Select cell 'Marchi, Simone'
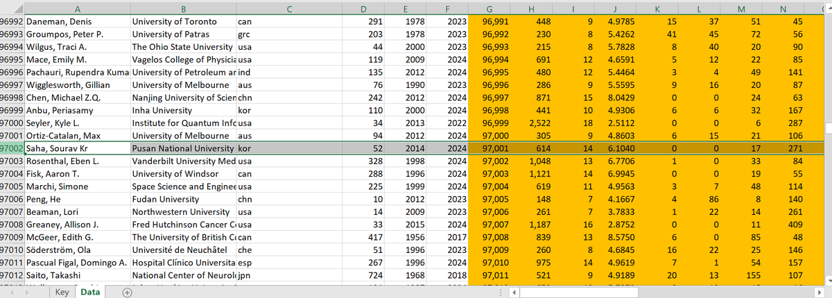The image size is (832, 298). [76, 186]
